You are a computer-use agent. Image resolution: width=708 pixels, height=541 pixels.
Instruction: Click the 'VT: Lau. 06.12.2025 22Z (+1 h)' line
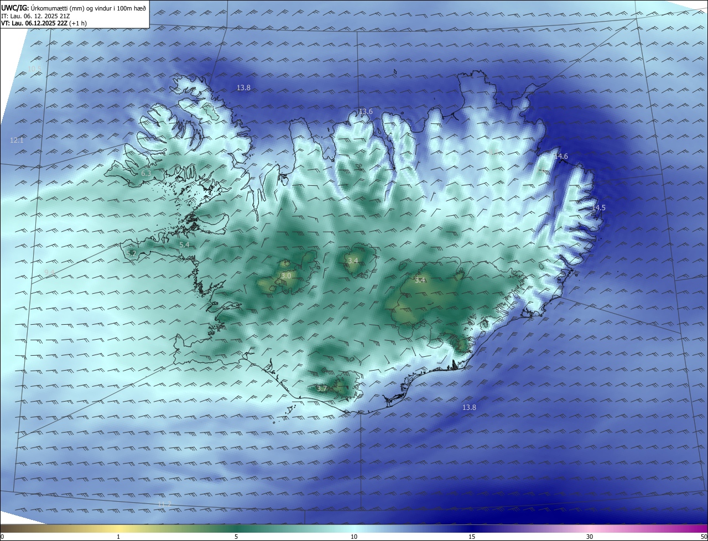point(44,23)
